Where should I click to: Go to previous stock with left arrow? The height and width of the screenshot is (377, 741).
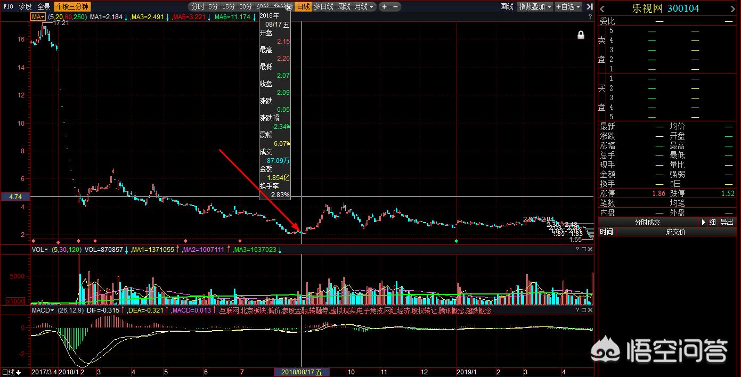[x=603, y=9]
